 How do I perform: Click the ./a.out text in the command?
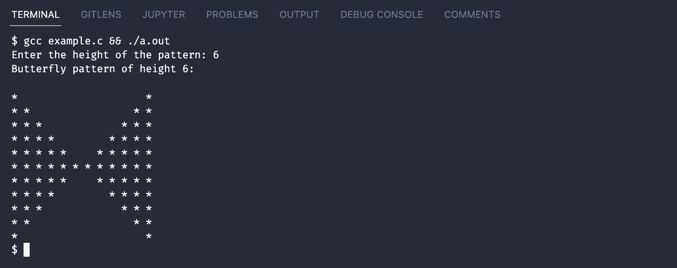(x=149, y=41)
